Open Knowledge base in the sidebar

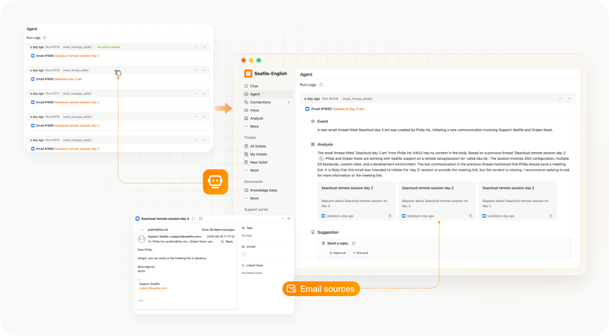264,191
